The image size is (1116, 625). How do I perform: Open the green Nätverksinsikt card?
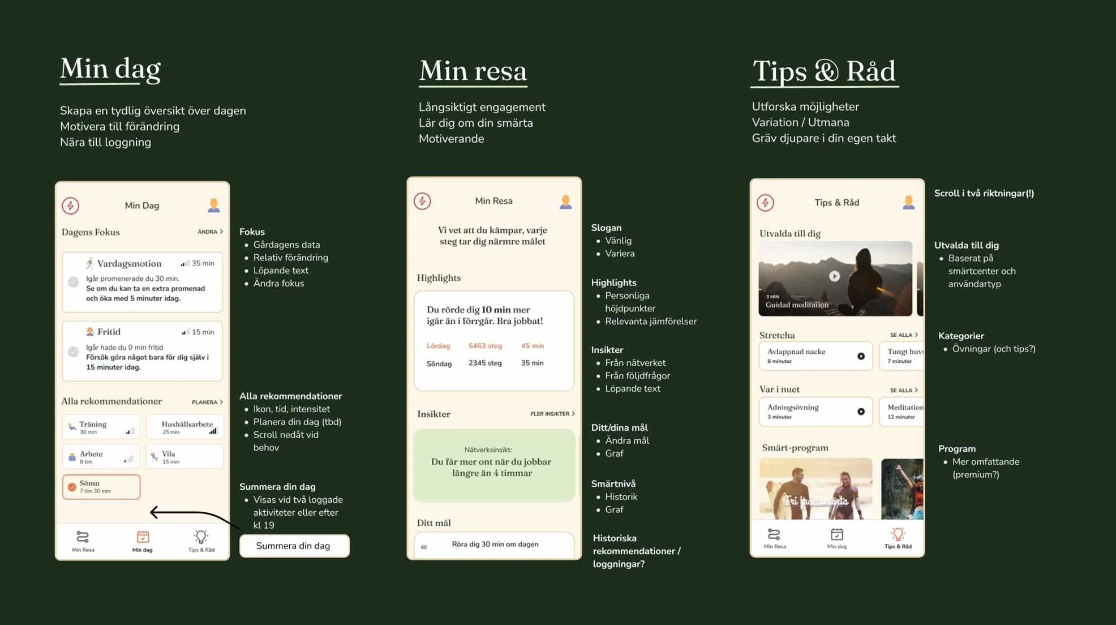click(x=494, y=465)
